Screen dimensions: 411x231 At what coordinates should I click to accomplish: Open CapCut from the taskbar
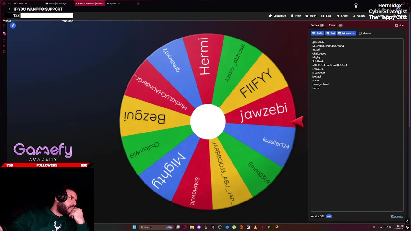(x=248, y=227)
